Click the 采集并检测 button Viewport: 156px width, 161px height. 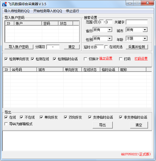pyautogui.click(x=137, y=47)
